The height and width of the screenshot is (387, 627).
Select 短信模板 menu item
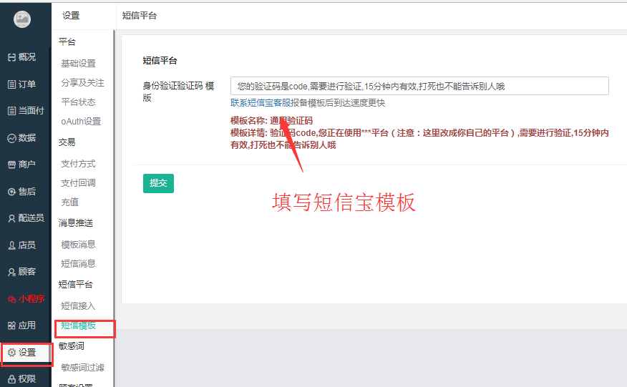[x=78, y=325]
